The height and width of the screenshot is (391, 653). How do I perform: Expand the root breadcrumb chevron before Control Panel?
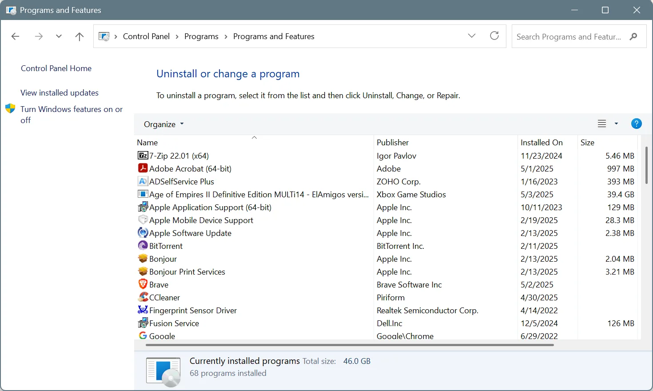[116, 36]
